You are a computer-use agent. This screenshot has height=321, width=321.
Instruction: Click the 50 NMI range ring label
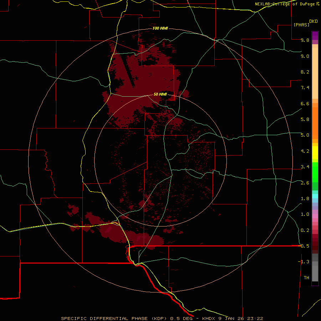pos(160,94)
